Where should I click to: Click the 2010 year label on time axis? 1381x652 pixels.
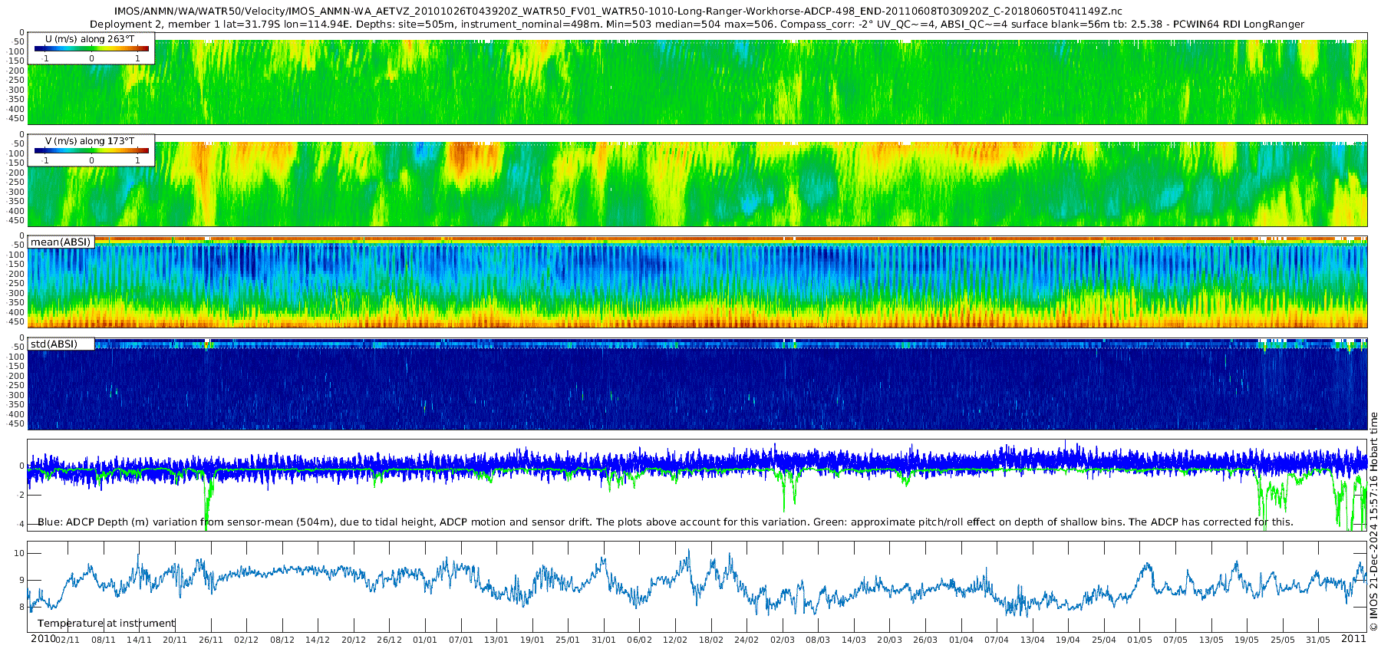(43, 639)
